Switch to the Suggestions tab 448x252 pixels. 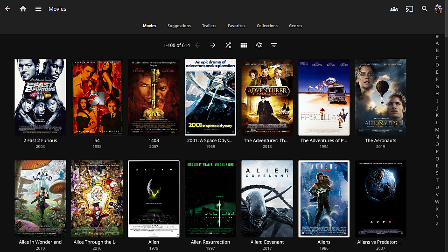(x=179, y=26)
